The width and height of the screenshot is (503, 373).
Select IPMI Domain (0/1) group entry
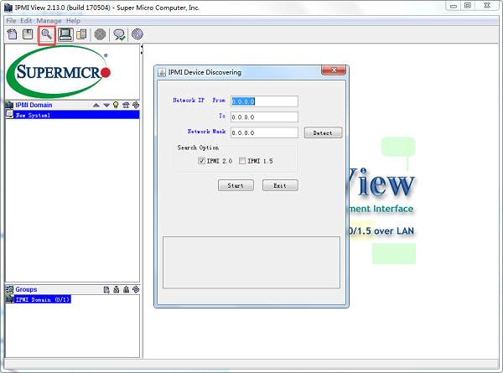[x=39, y=299]
